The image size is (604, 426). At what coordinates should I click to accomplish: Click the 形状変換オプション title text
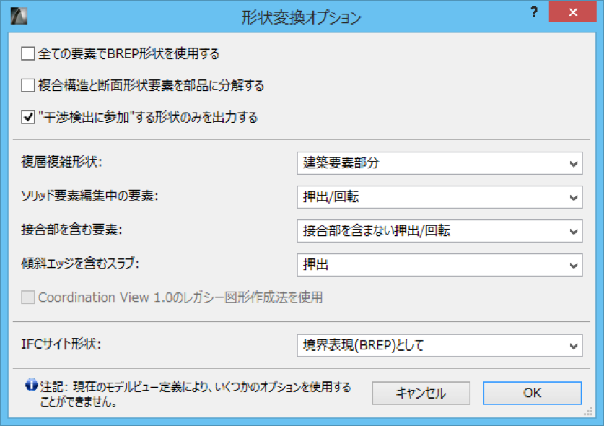click(301, 17)
